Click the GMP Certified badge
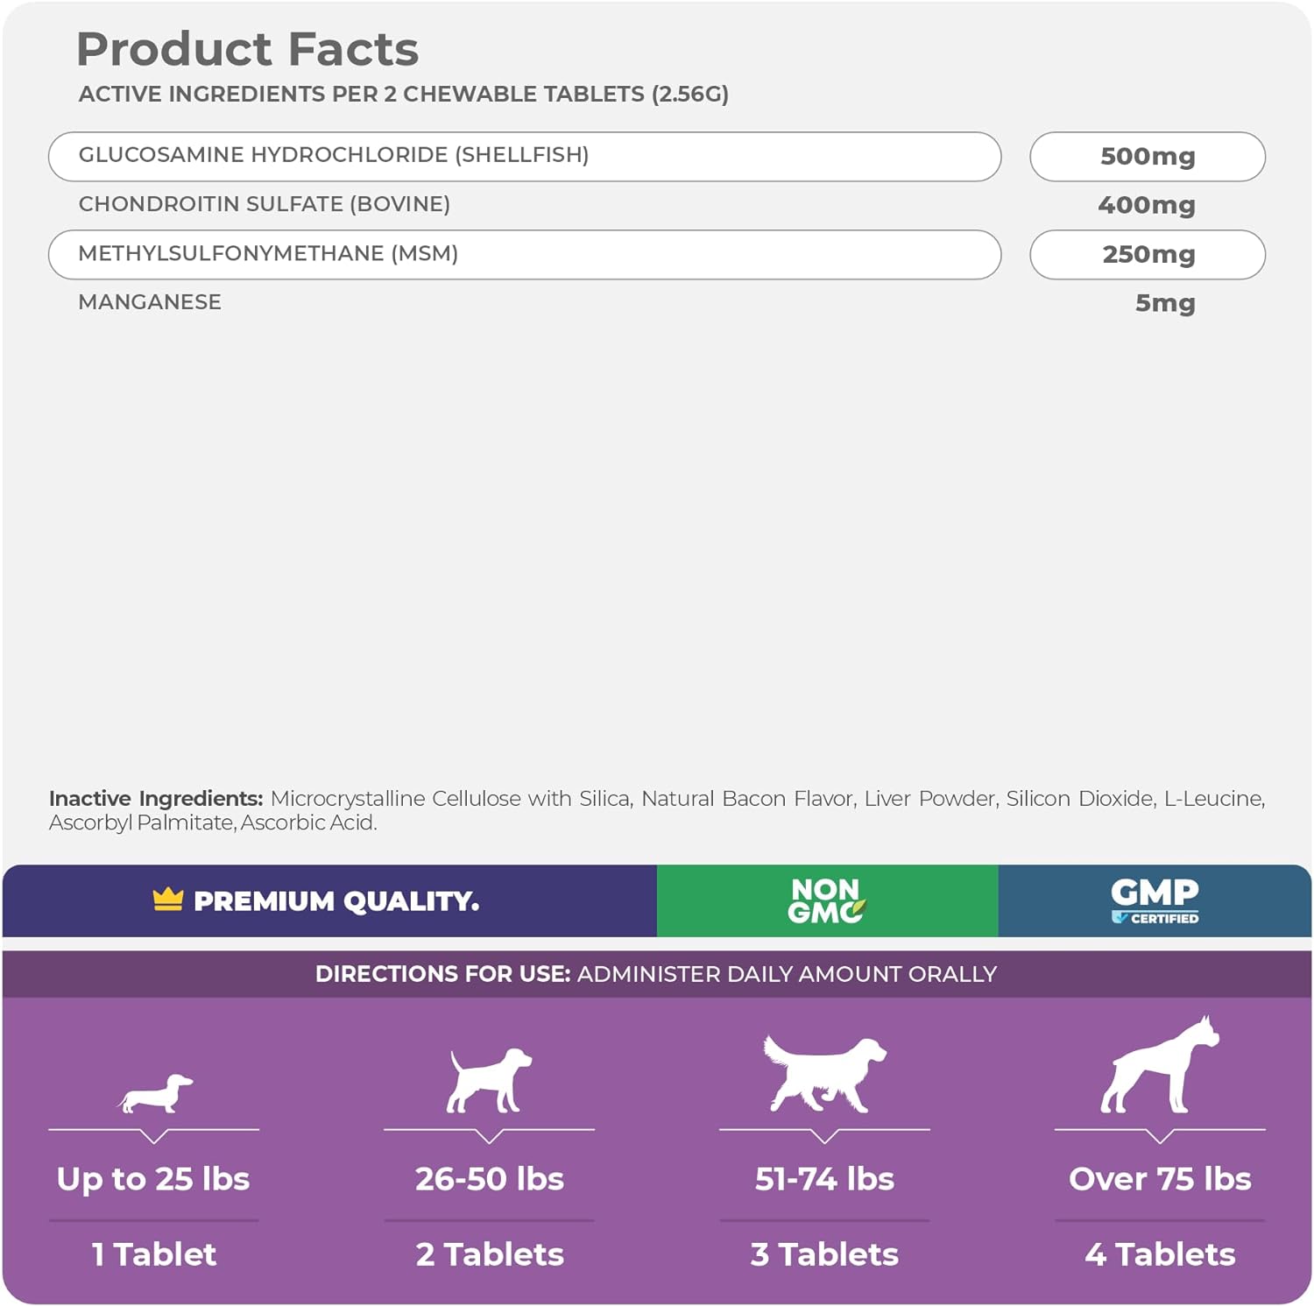The image size is (1314, 1306). (1155, 900)
